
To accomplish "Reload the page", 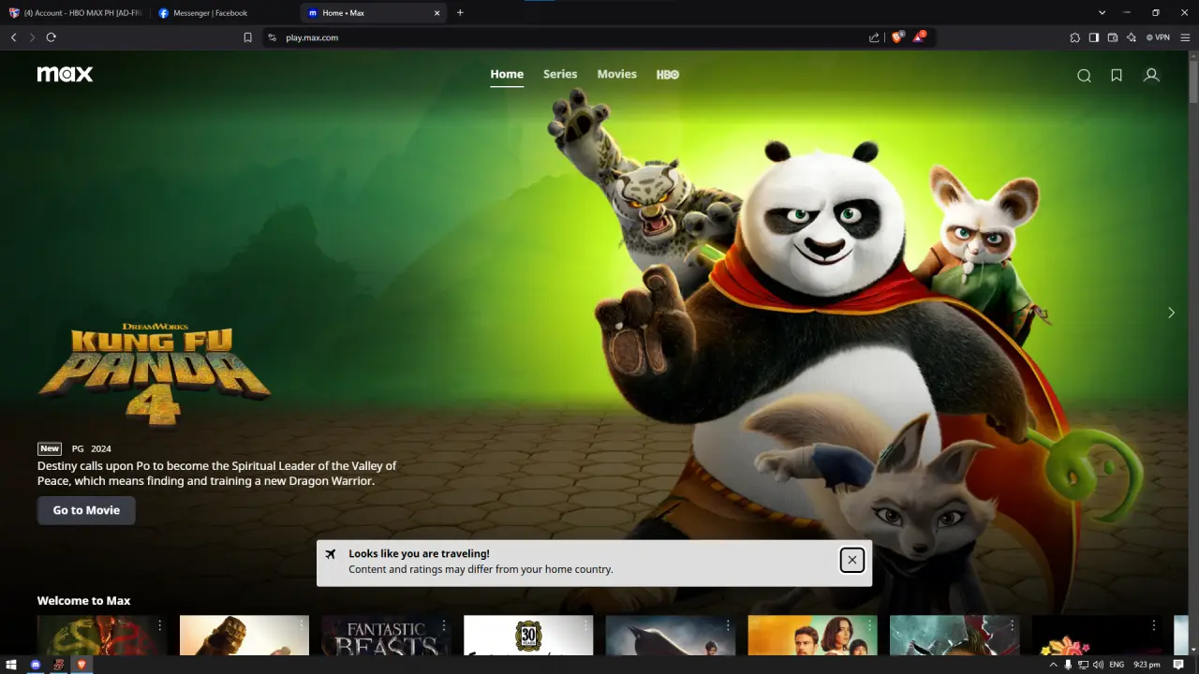I will coord(51,37).
